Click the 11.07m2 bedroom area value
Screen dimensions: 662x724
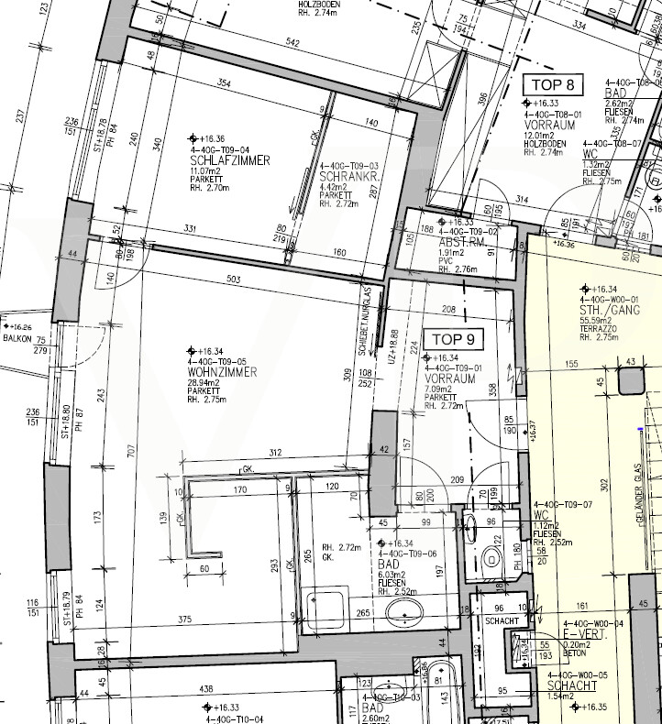tap(205, 171)
